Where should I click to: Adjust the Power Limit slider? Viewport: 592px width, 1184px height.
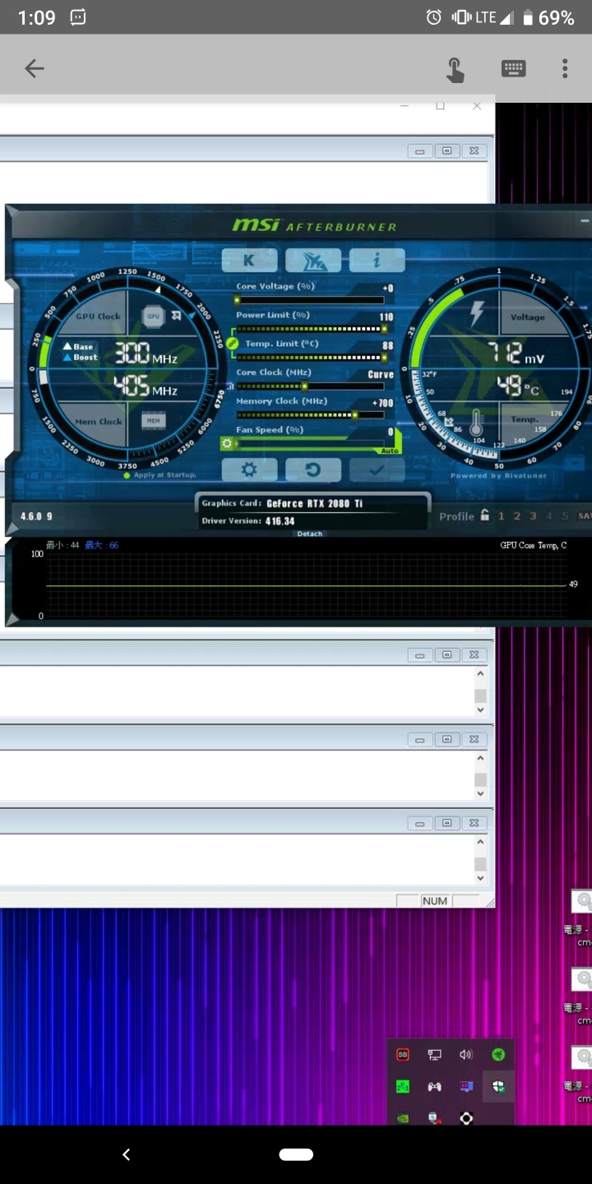pyautogui.click(x=310, y=329)
